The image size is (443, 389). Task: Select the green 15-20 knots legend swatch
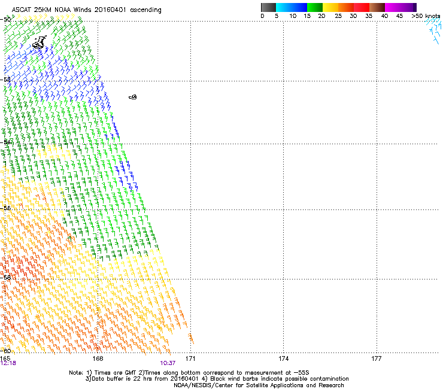point(315,7)
